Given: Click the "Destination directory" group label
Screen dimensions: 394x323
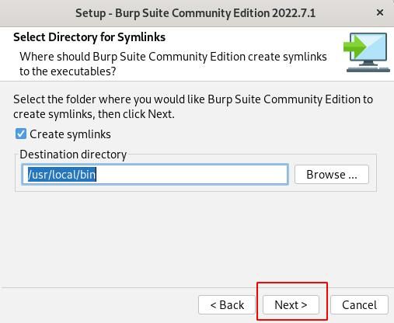Looking at the screenshot, I should coord(73,155).
